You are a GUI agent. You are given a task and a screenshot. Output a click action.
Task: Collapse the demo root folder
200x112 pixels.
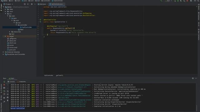click(x=3, y=7)
